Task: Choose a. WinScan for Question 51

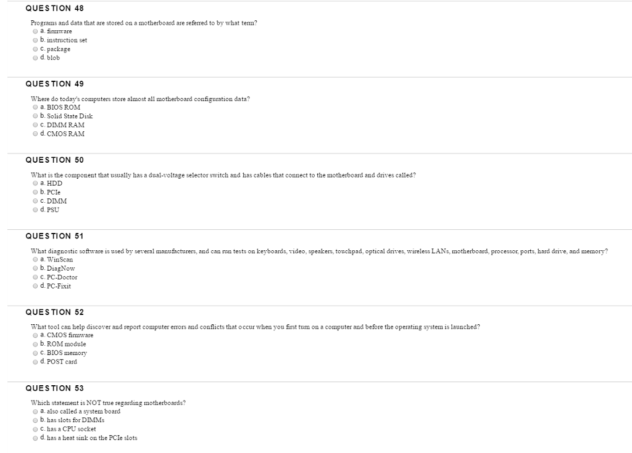Action: 36,259
